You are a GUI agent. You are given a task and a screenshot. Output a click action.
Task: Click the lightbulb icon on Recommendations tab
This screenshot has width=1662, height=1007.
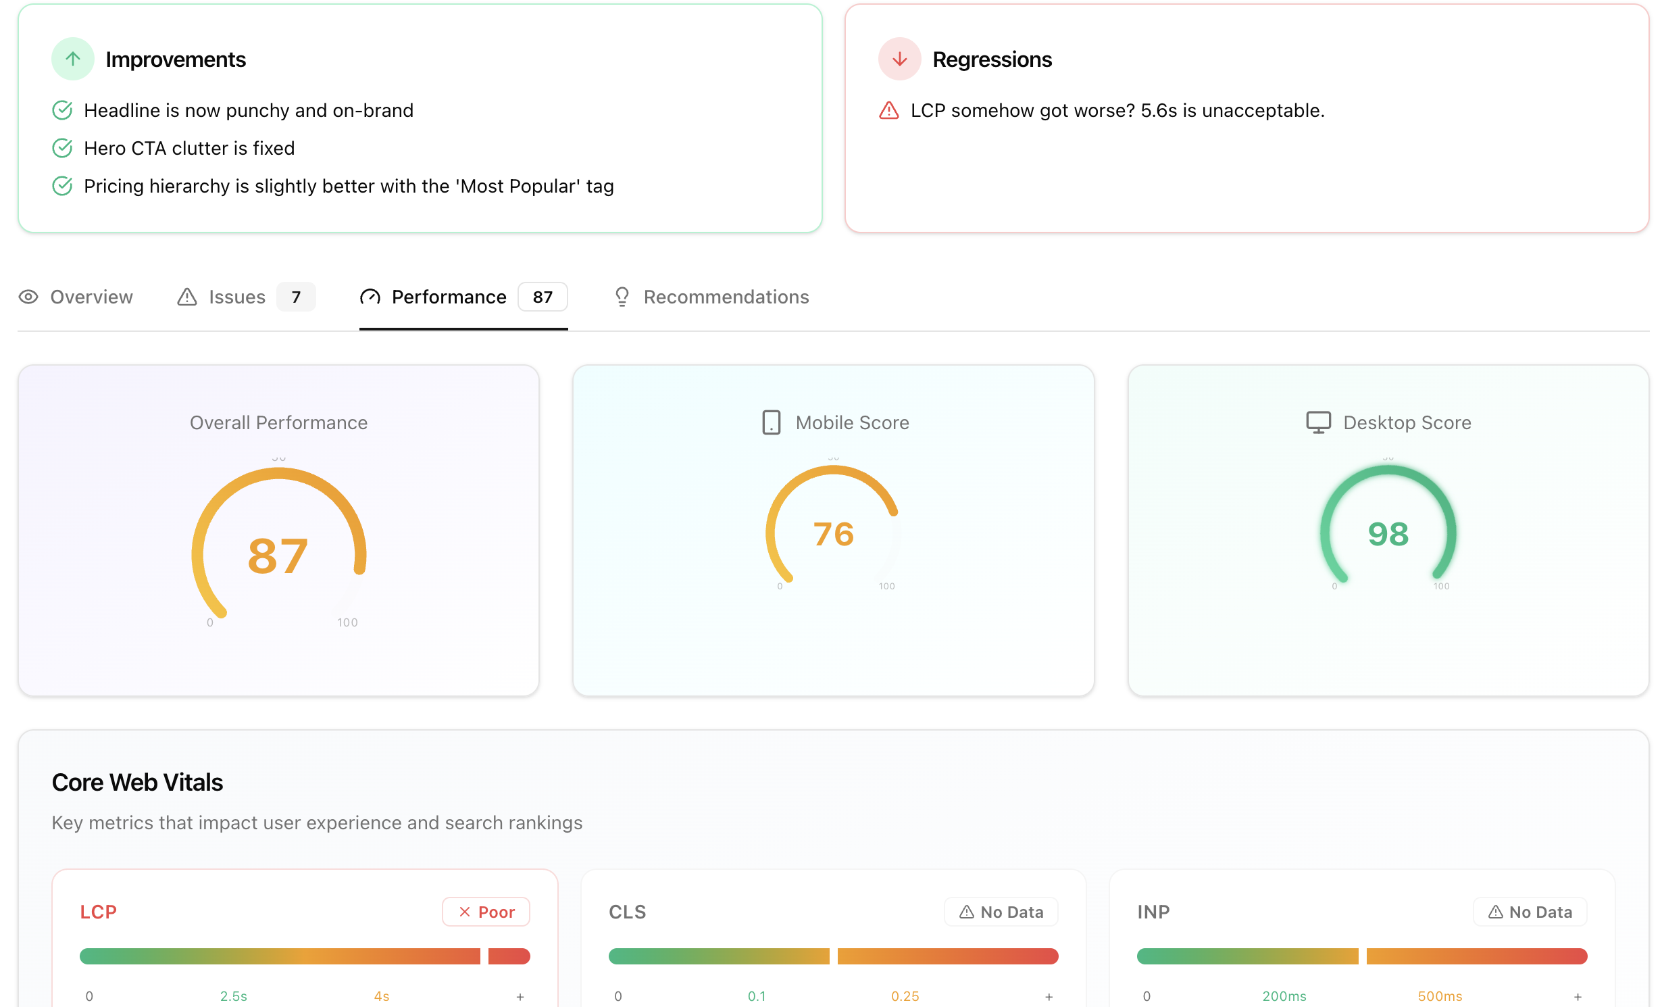point(622,297)
